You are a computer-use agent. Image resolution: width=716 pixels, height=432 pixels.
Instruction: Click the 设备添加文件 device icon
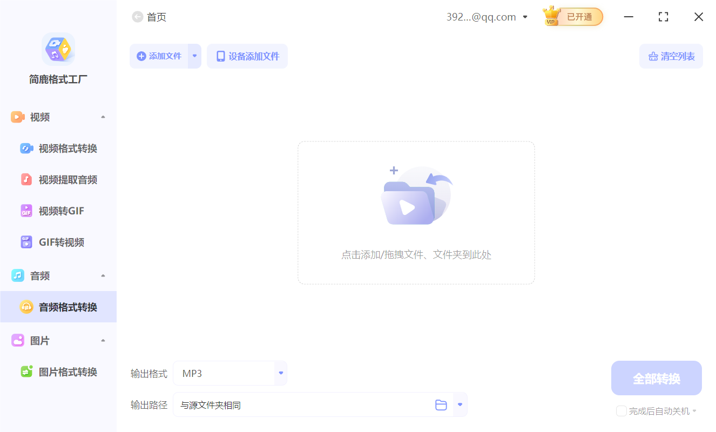click(221, 56)
